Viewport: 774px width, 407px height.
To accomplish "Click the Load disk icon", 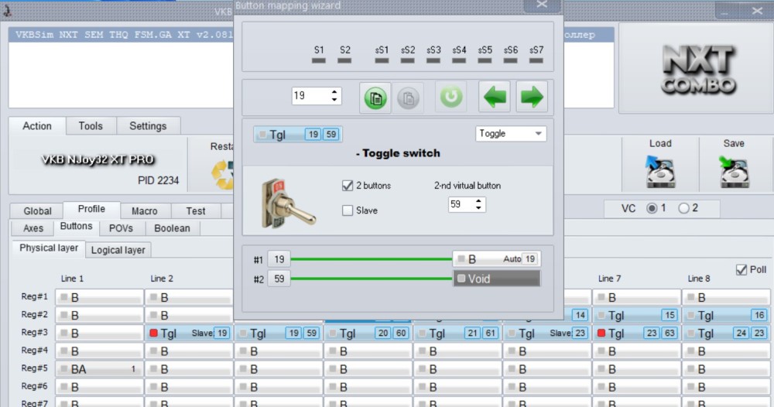I will (x=660, y=171).
